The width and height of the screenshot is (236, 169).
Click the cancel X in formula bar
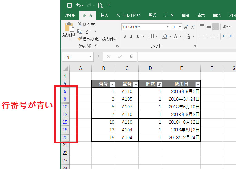point(109,57)
